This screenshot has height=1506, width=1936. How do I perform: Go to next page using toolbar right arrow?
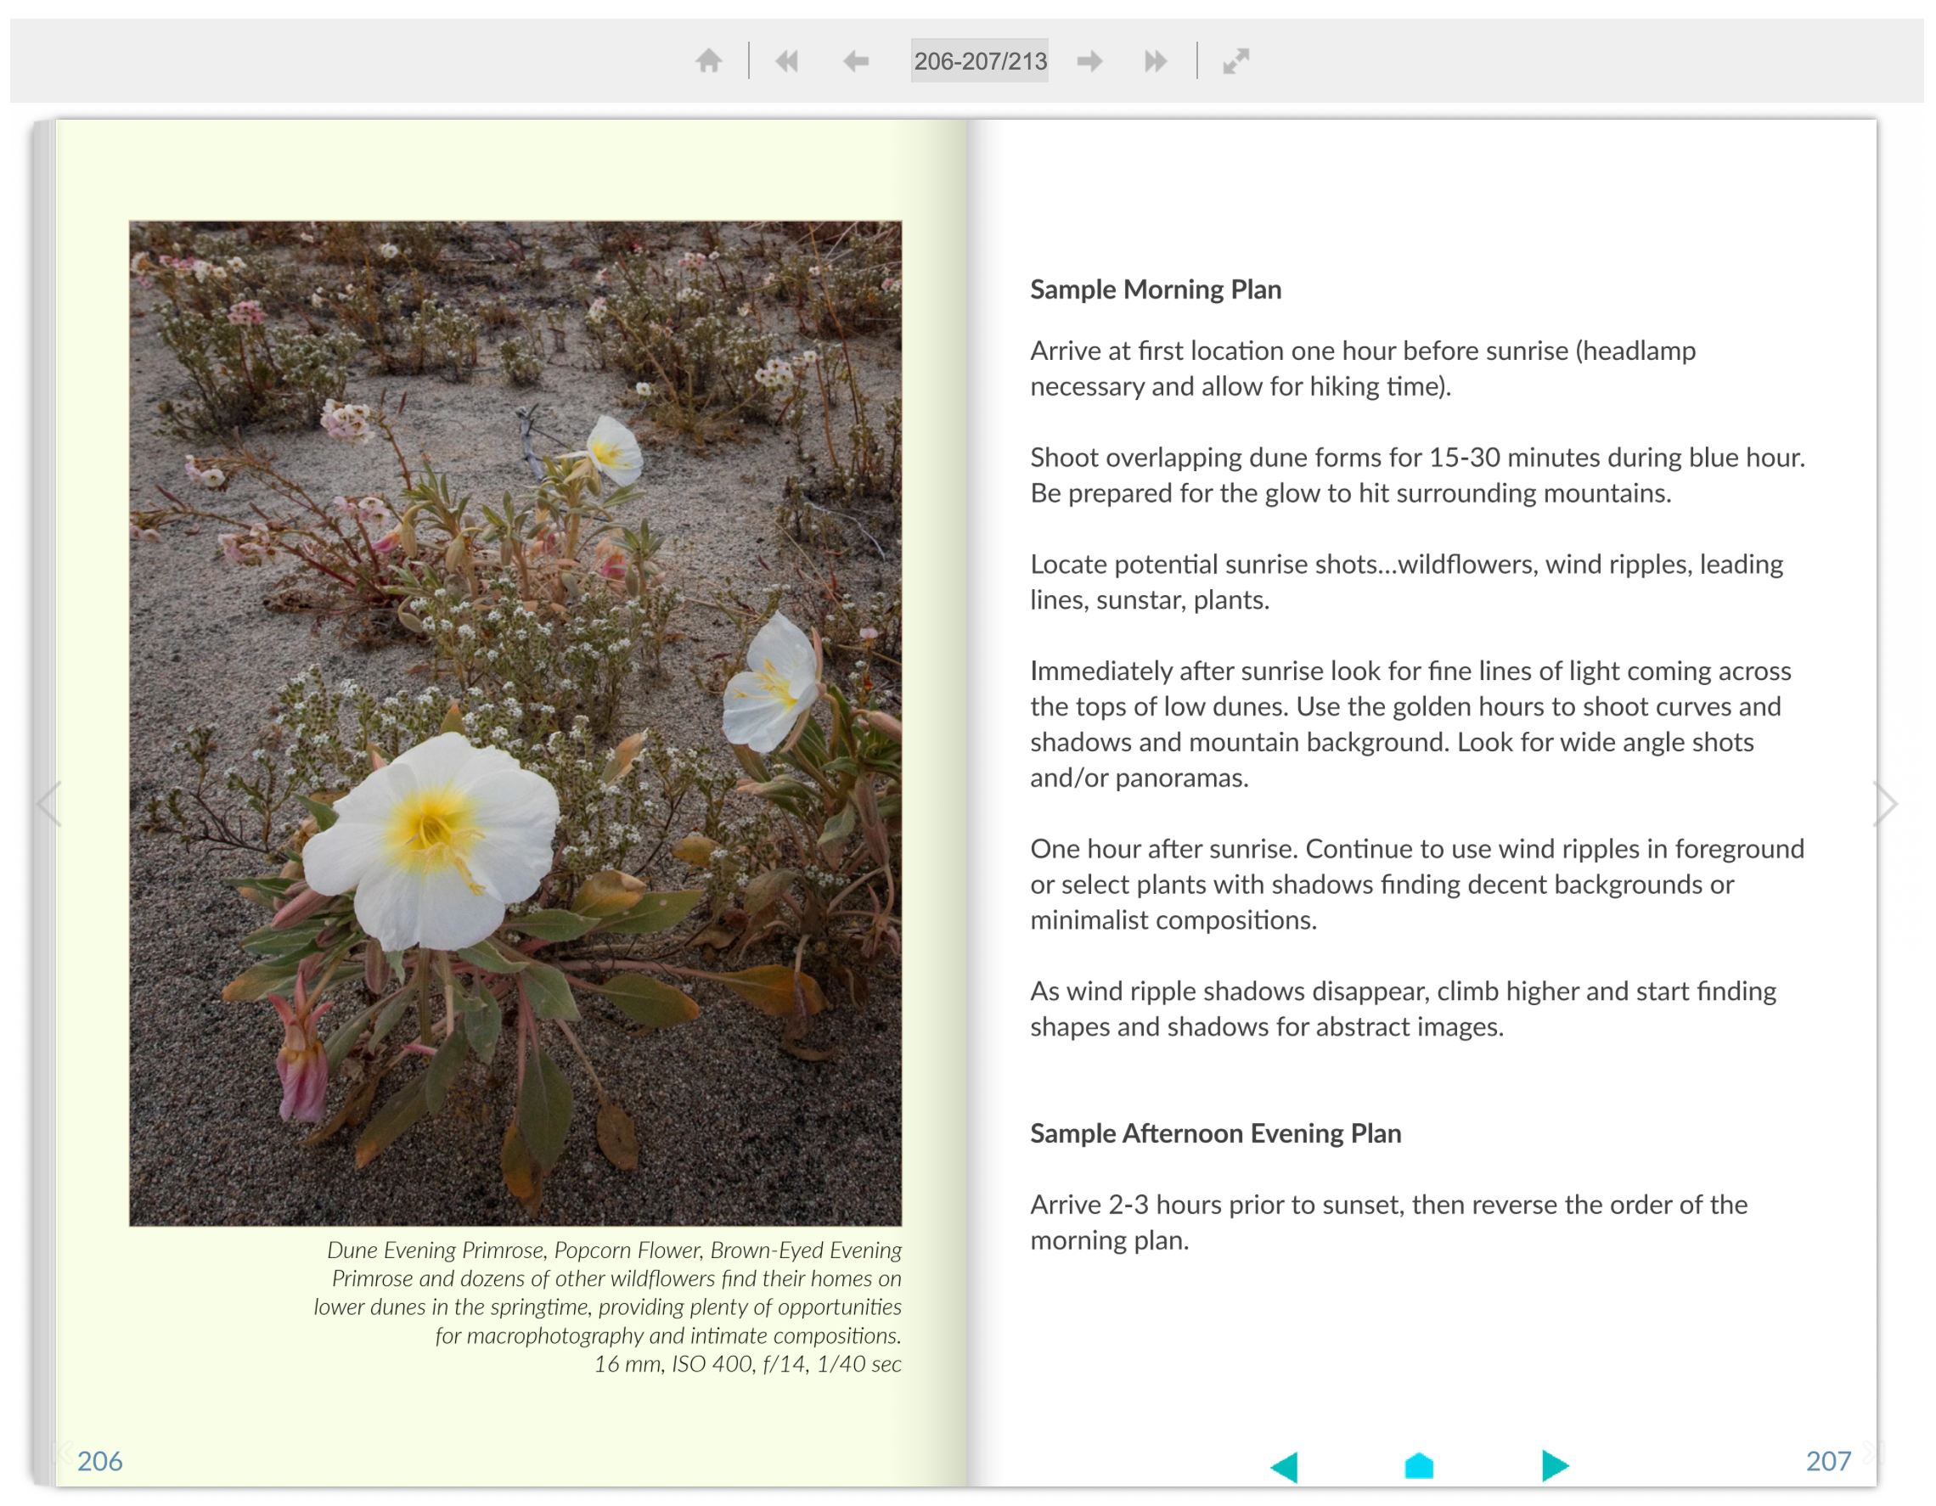coord(1089,61)
